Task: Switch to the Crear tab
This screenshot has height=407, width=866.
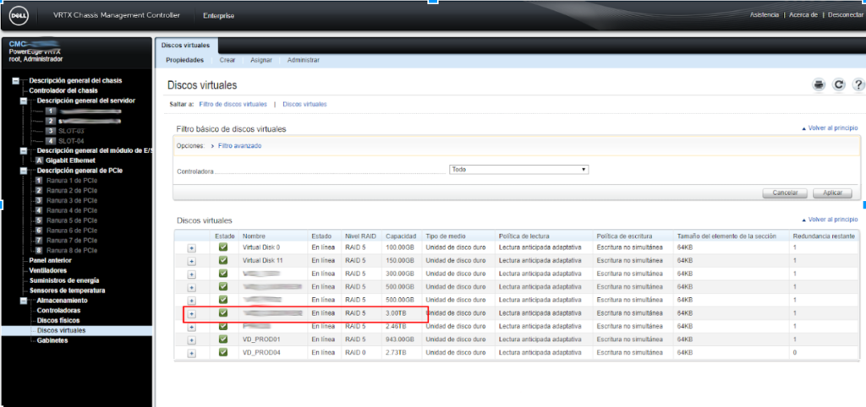Action: (227, 61)
